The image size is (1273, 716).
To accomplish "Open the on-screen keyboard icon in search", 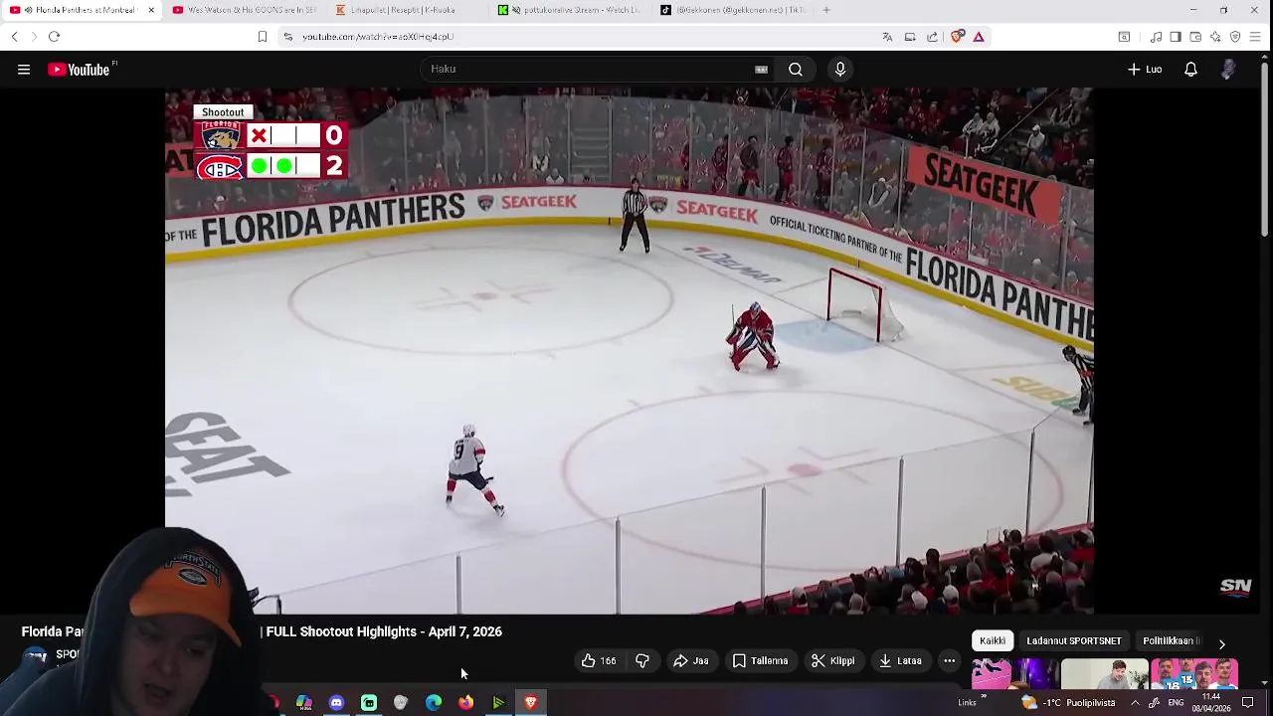I will coord(761,69).
